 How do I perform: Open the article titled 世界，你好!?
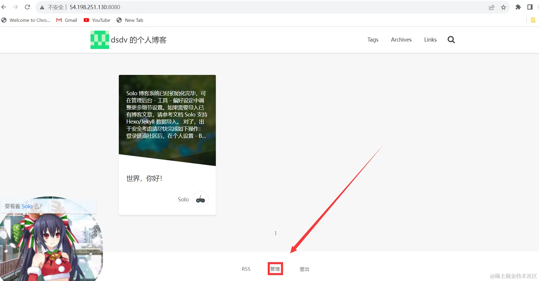coord(144,178)
